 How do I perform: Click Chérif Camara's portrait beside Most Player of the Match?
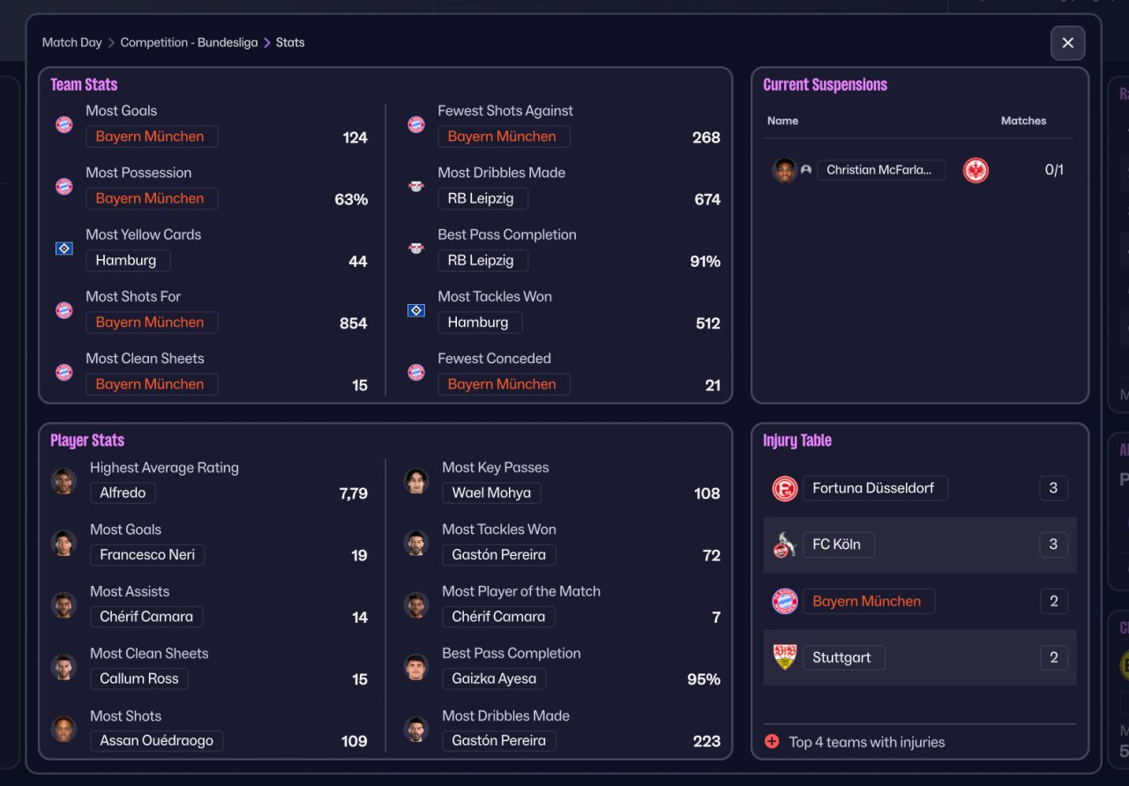click(x=416, y=605)
